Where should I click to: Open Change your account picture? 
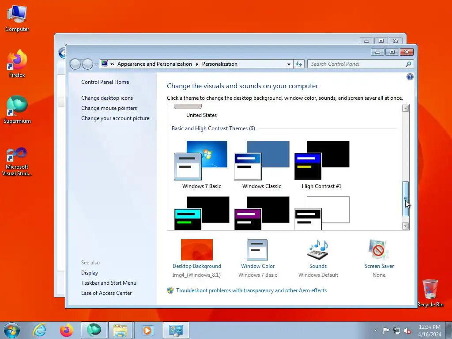click(x=115, y=118)
